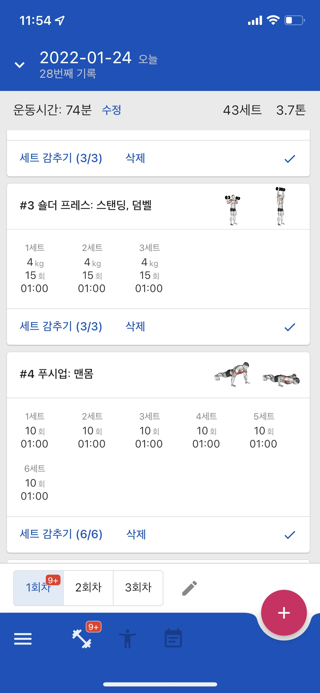This screenshot has height=693, width=320.
Task: Tap the red plus add button
Action: click(284, 613)
